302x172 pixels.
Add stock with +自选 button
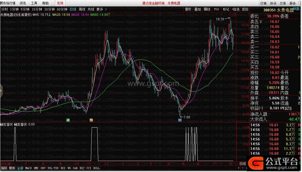236,9
